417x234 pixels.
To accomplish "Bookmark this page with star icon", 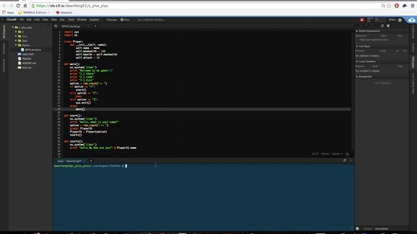I will tap(389, 6).
